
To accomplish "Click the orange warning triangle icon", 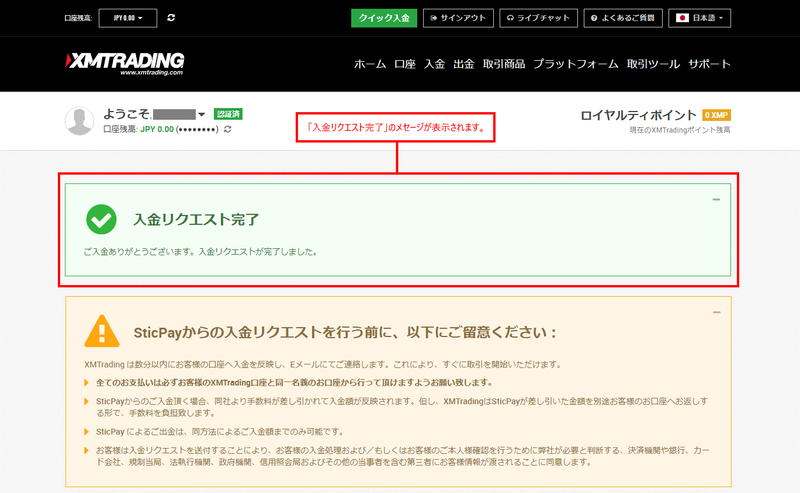I will 102,332.
